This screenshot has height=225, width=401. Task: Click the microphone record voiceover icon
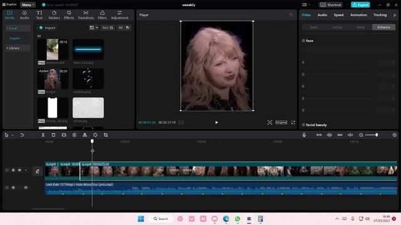point(304,135)
